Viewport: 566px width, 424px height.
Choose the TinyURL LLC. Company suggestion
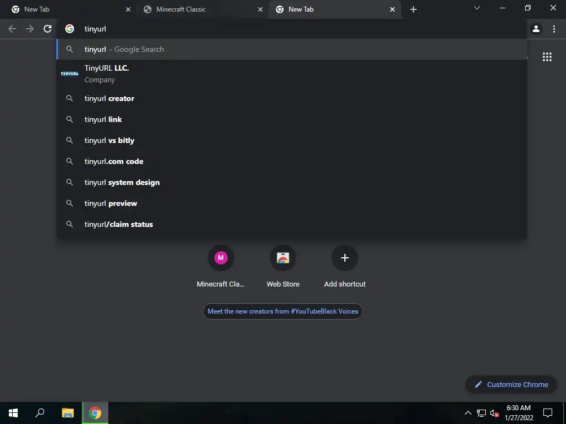[x=292, y=74]
